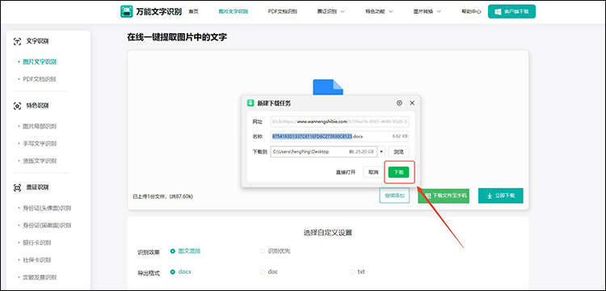Open 帮助中心 in the top navigation
The width and height of the screenshot is (606, 291).
[x=471, y=11]
